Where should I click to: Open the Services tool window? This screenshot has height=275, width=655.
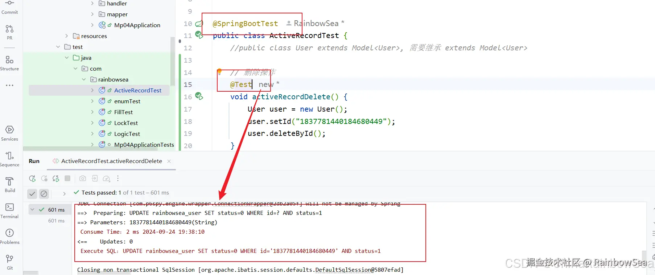(x=9, y=133)
